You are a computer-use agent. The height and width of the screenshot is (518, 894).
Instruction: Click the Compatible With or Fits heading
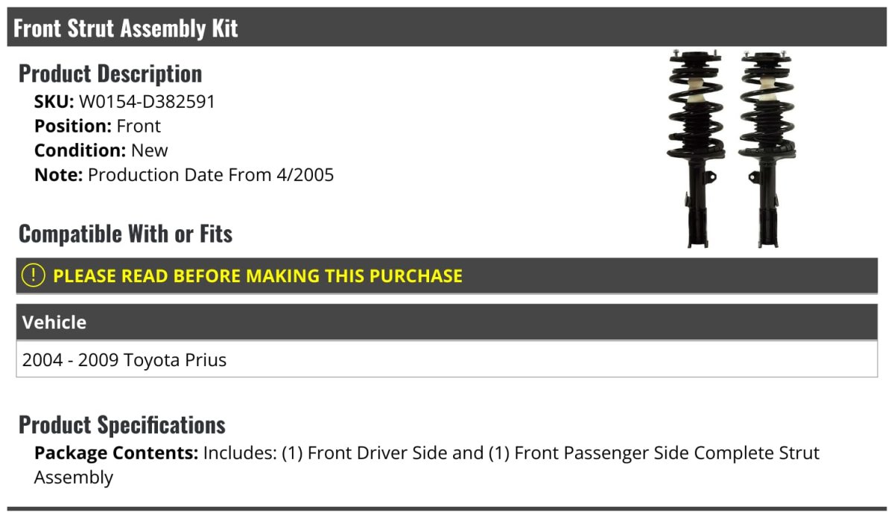[x=125, y=234]
